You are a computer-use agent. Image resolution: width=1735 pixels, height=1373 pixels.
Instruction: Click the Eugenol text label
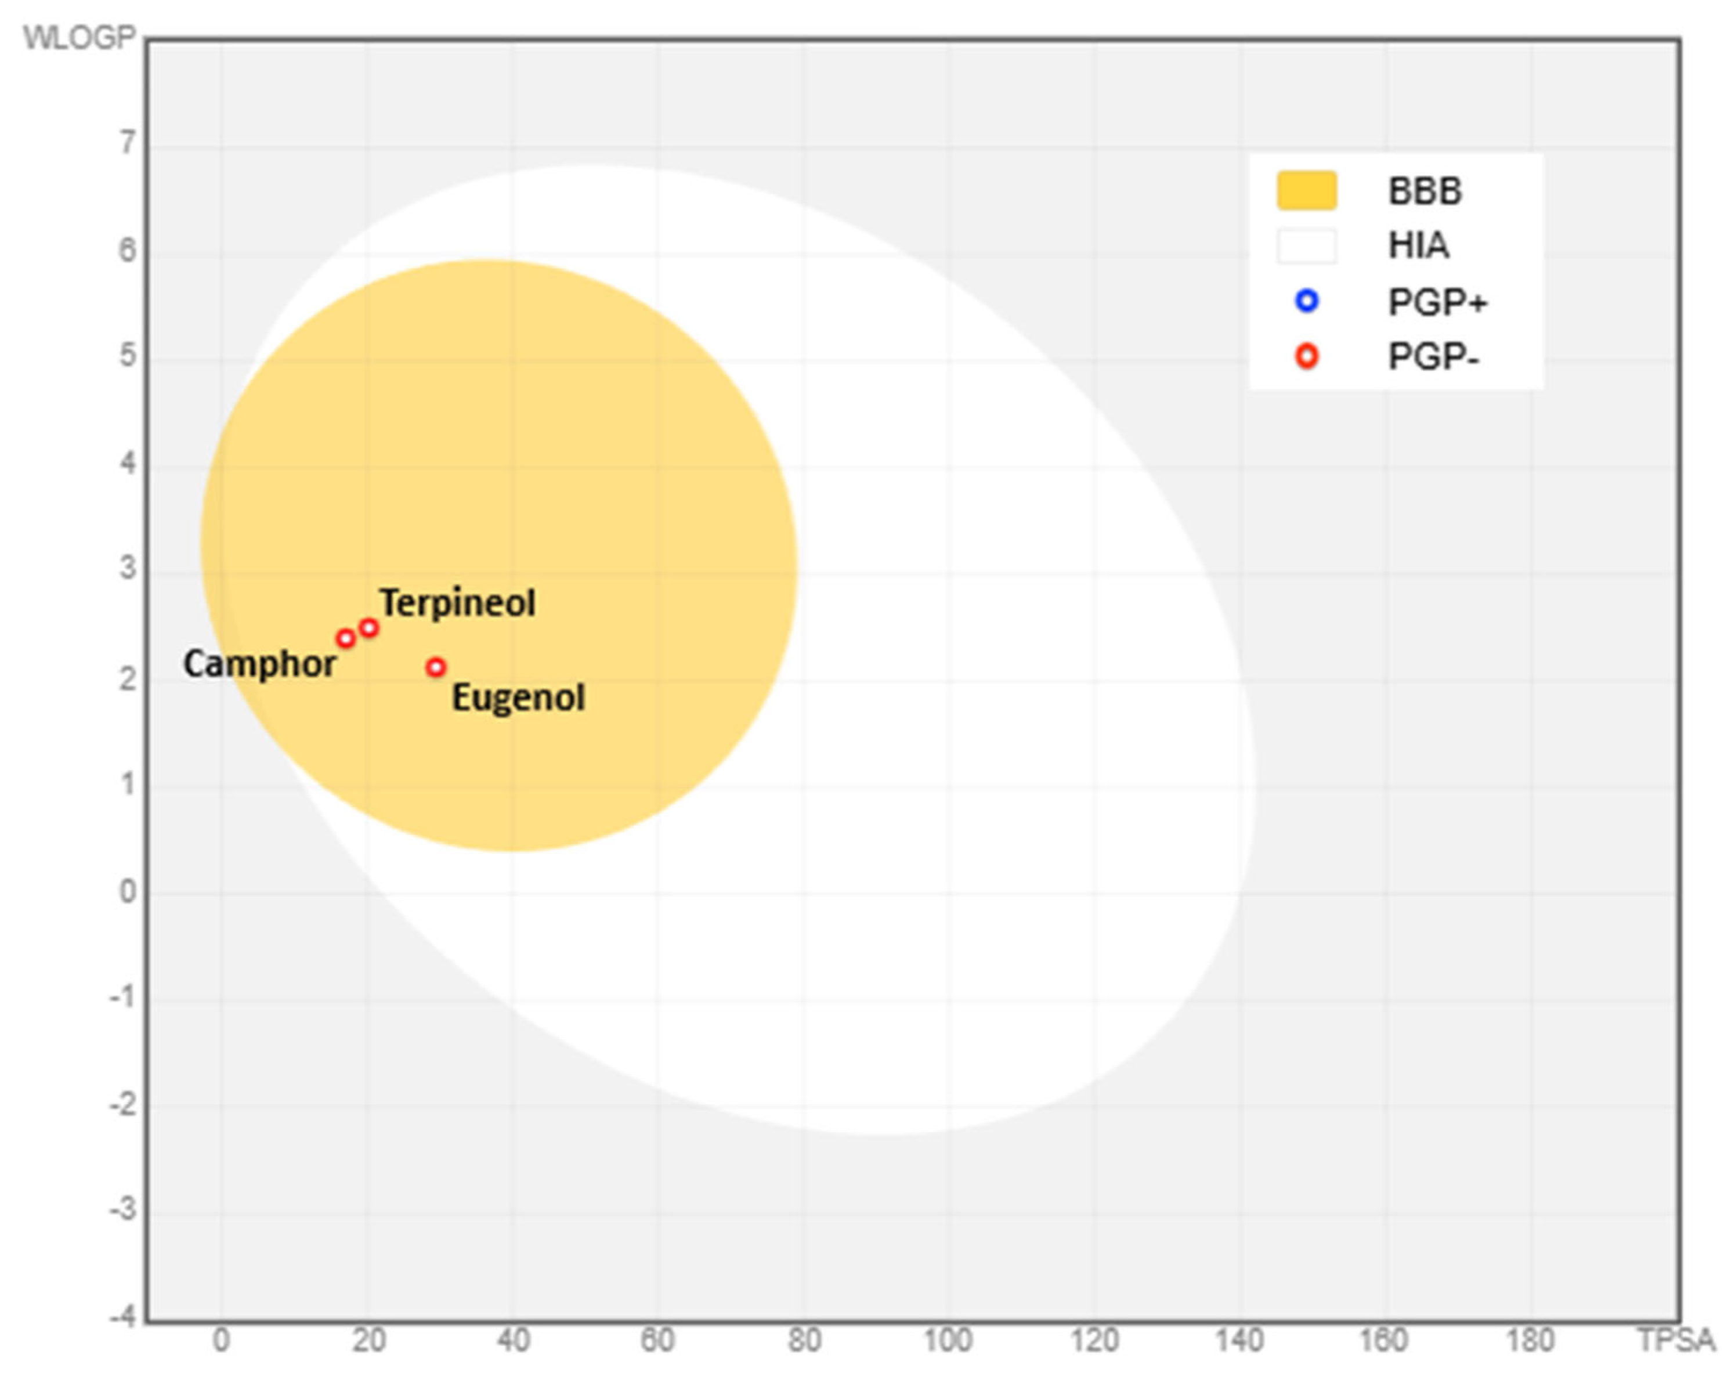click(518, 697)
